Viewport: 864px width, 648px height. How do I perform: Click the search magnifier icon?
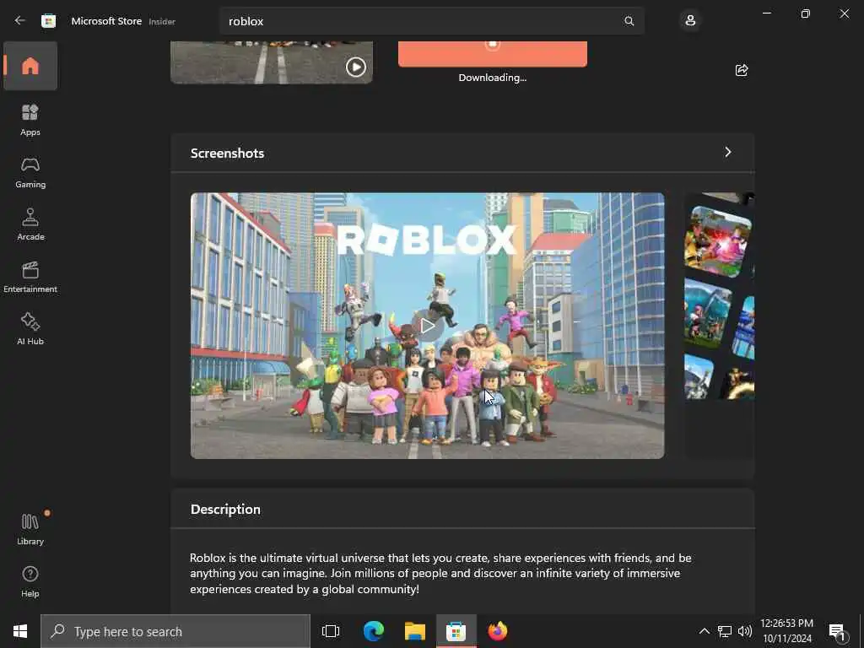(x=629, y=21)
